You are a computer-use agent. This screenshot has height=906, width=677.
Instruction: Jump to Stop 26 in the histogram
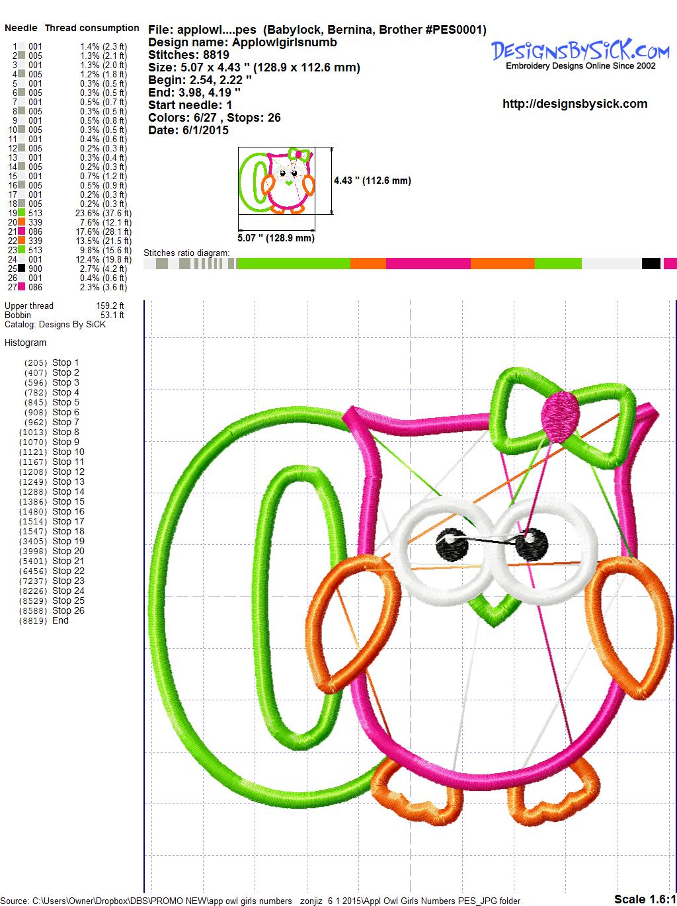[x=68, y=610]
